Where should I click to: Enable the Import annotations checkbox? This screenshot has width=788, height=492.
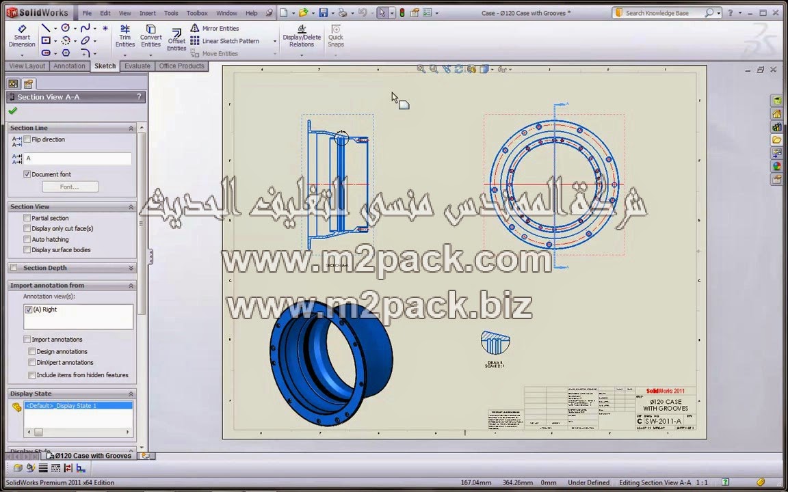pos(27,340)
